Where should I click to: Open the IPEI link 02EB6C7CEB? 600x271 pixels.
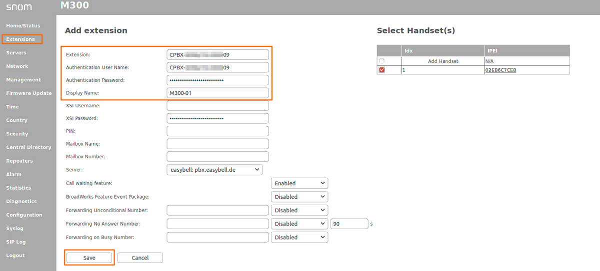point(500,70)
